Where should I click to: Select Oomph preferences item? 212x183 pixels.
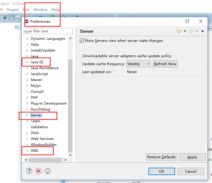[37, 92]
